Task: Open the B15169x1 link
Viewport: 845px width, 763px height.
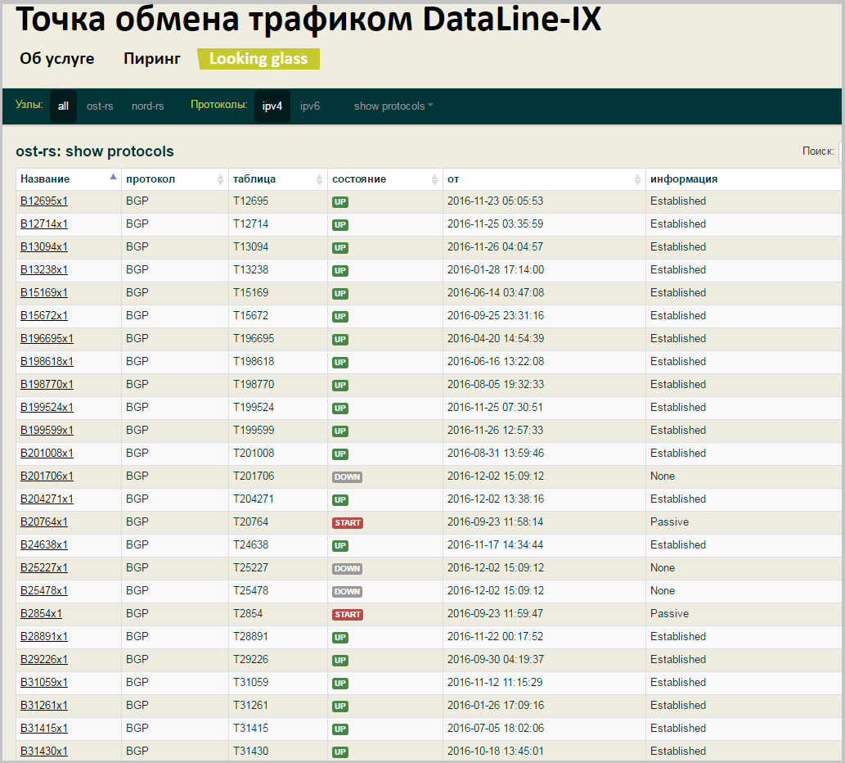Action: pos(44,293)
